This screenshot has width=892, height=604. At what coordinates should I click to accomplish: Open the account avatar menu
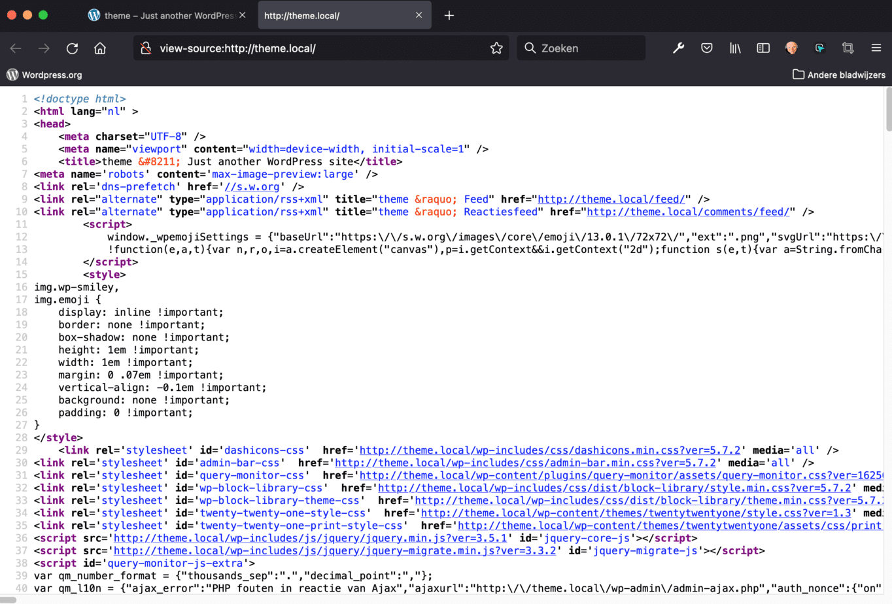pos(791,48)
